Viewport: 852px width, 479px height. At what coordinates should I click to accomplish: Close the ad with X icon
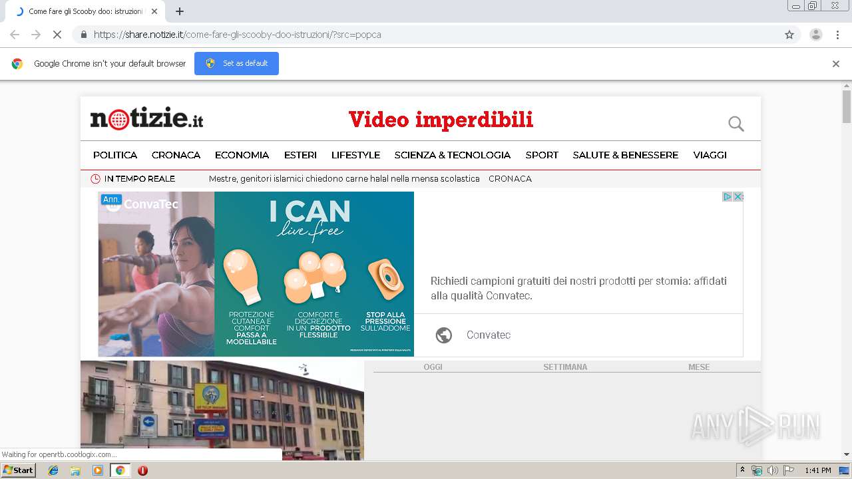pos(738,196)
